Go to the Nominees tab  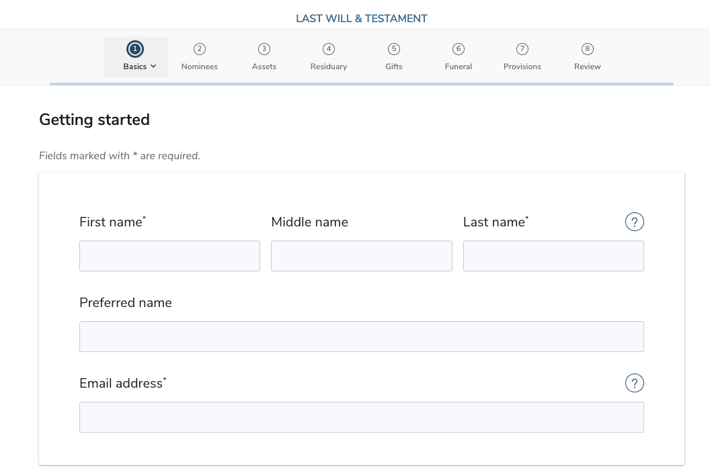pyautogui.click(x=200, y=67)
